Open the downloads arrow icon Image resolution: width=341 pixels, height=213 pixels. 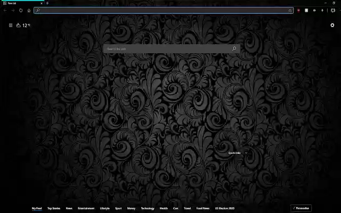pyautogui.click(x=322, y=11)
